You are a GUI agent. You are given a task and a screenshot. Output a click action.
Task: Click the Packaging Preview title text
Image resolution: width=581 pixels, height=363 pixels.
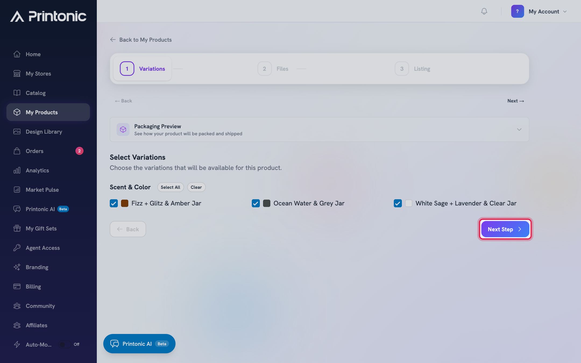click(158, 126)
